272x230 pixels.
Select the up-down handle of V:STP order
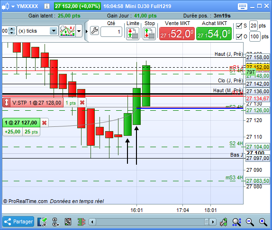coord(6,102)
